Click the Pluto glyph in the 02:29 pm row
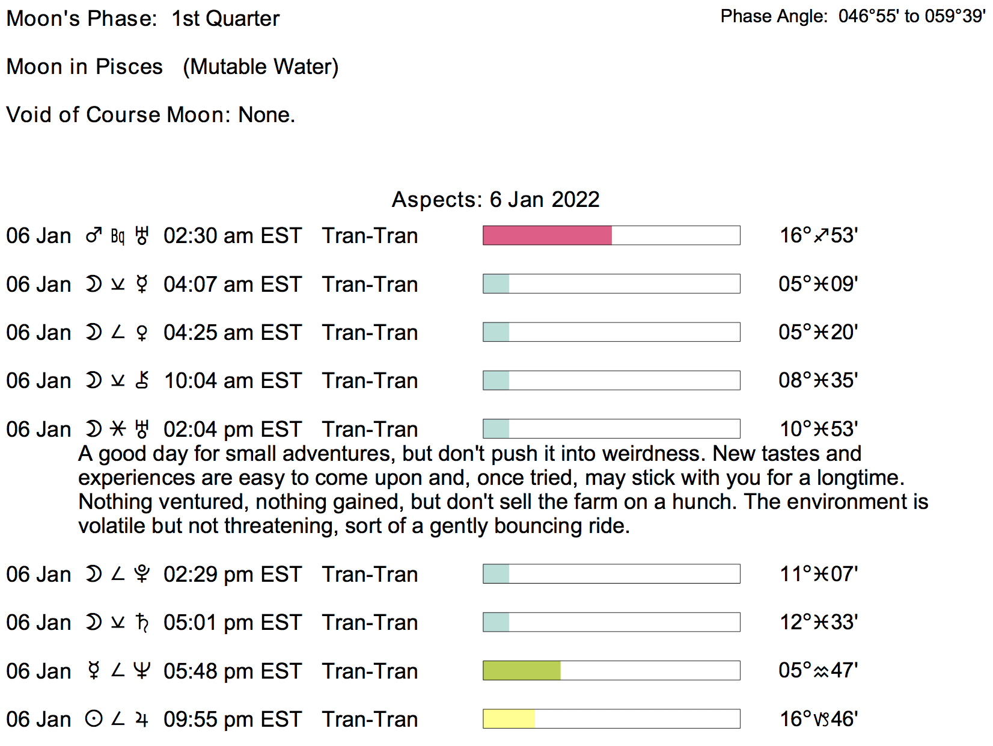This screenshot has height=746, width=993. coord(142,574)
